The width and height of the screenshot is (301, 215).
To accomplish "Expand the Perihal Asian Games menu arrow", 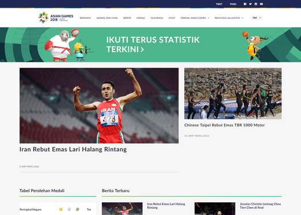I will (x=208, y=18).
